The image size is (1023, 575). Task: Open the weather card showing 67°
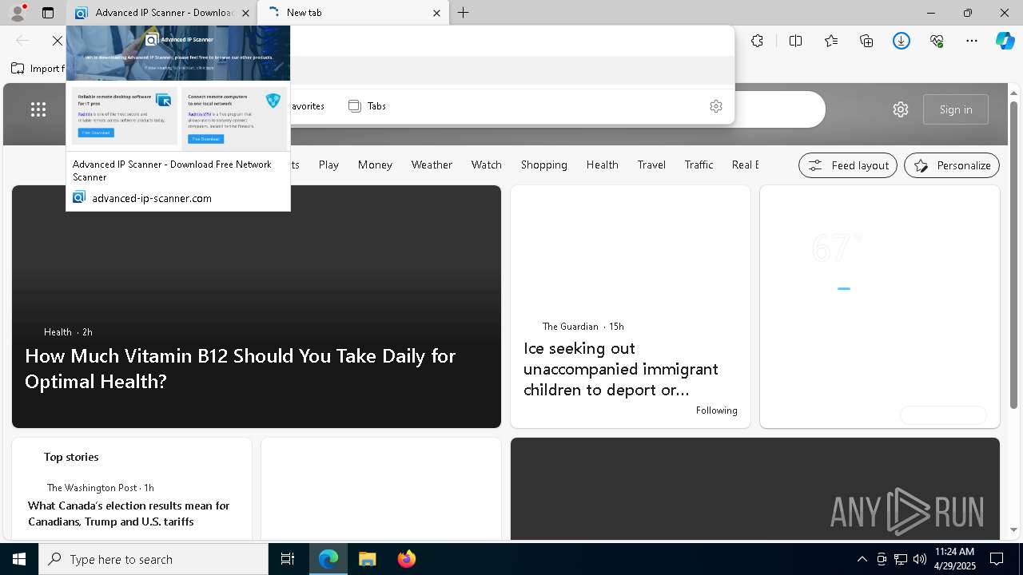point(879,307)
